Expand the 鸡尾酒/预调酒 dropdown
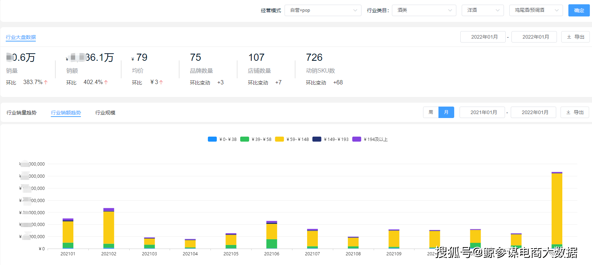The height and width of the screenshot is (265, 592). pyautogui.click(x=536, y=10)
